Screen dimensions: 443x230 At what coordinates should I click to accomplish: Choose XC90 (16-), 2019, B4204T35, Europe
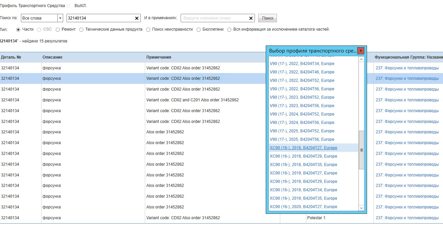[303, 198]
